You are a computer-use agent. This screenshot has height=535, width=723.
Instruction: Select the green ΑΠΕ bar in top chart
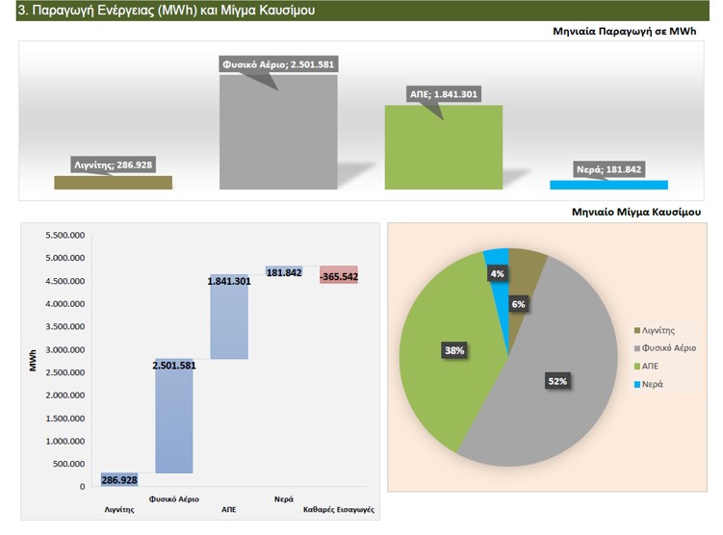(x=443, y=149)
